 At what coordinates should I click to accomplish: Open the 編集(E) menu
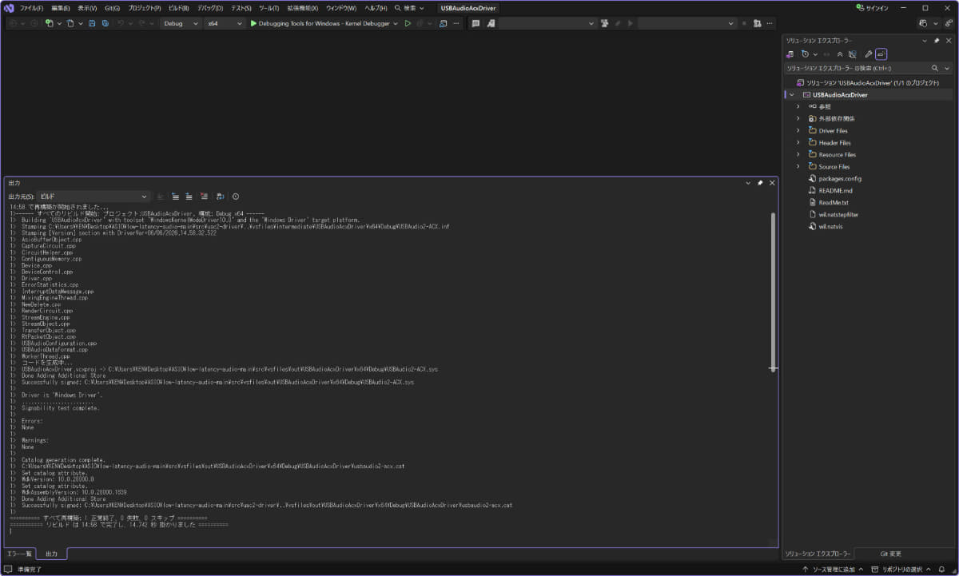pos(60,8)
